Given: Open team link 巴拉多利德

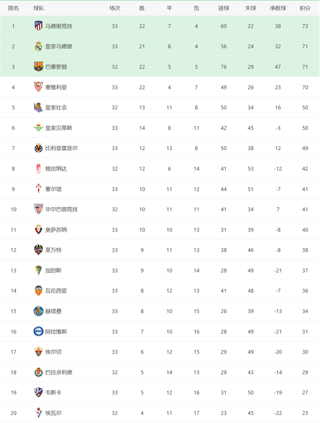Looking at the screenshot, I should 58,372.
